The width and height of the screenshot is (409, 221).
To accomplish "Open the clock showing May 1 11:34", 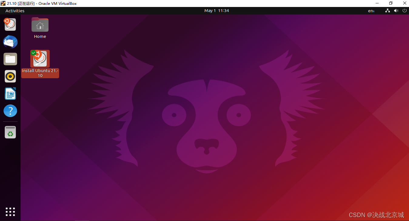I will tap(216, 11).
